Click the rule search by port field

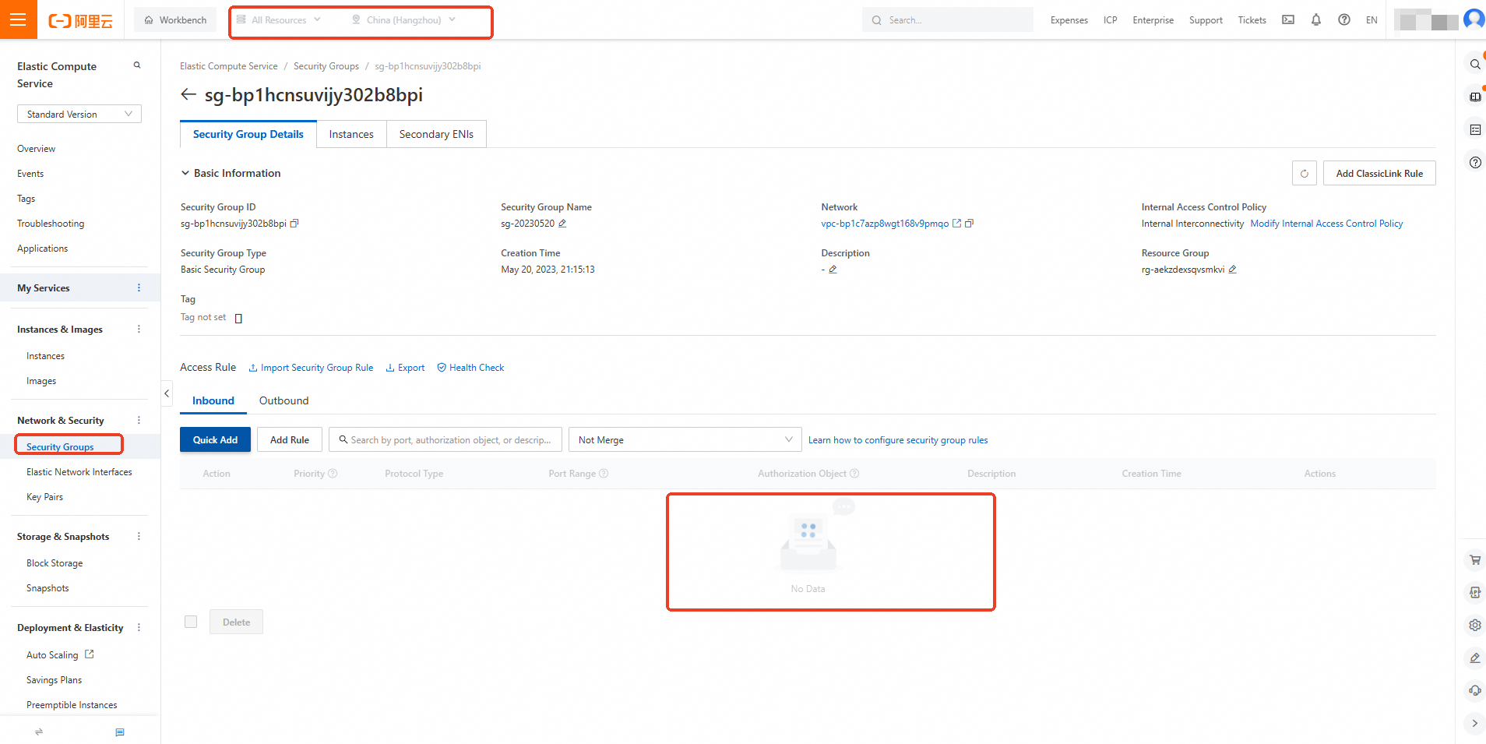tap(445, 439)
